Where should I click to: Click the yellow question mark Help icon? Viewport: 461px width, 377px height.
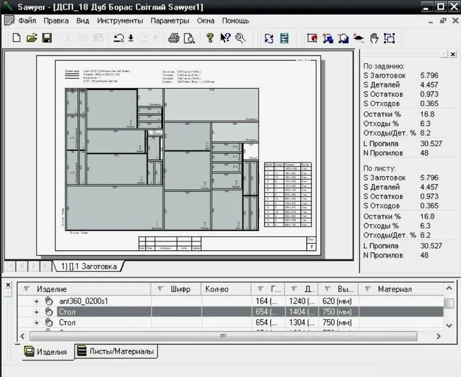(x=210, y=38)
